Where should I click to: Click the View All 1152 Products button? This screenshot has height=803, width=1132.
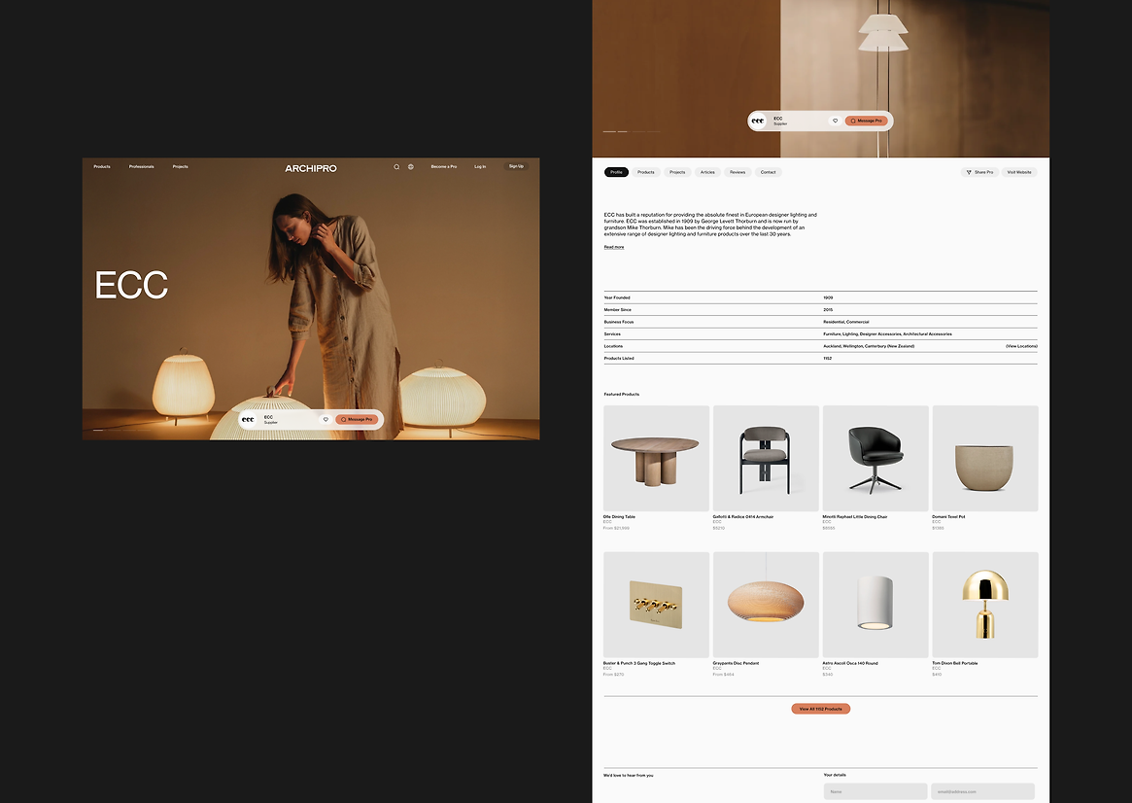click(821, 709)
